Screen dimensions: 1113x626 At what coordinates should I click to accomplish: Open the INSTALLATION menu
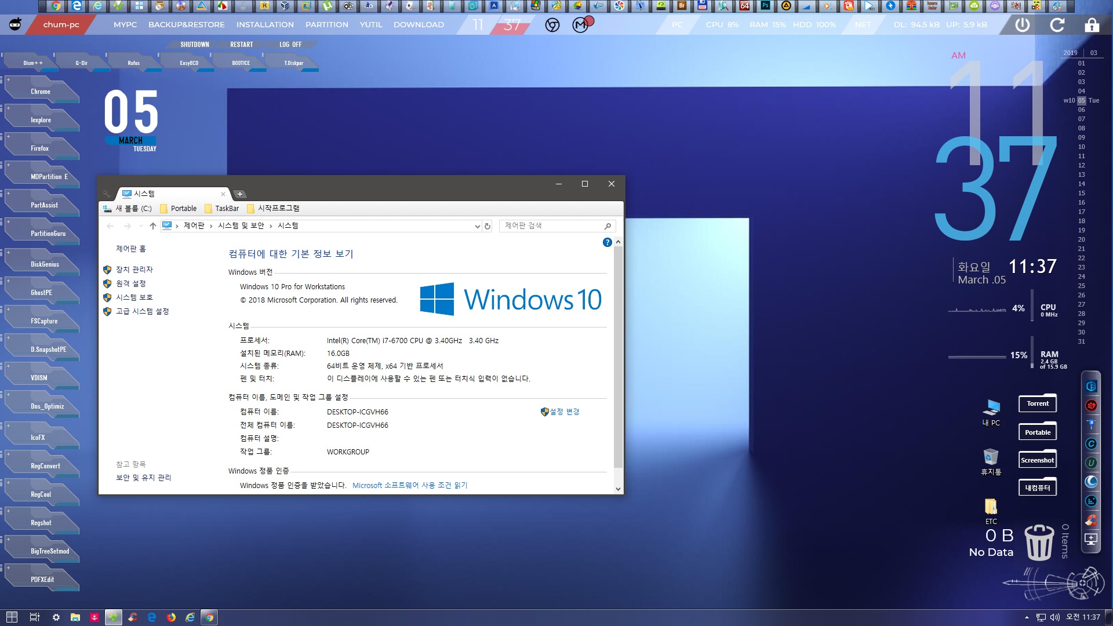point(265,25)
